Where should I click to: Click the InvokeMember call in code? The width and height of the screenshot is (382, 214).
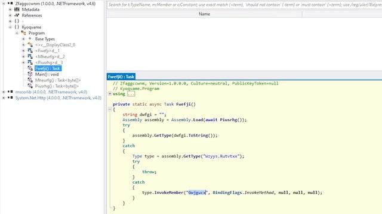(170, 193)
